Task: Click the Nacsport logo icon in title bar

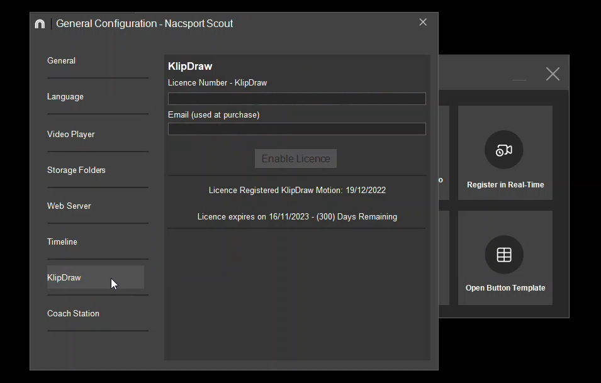Action: pos(40,24)
